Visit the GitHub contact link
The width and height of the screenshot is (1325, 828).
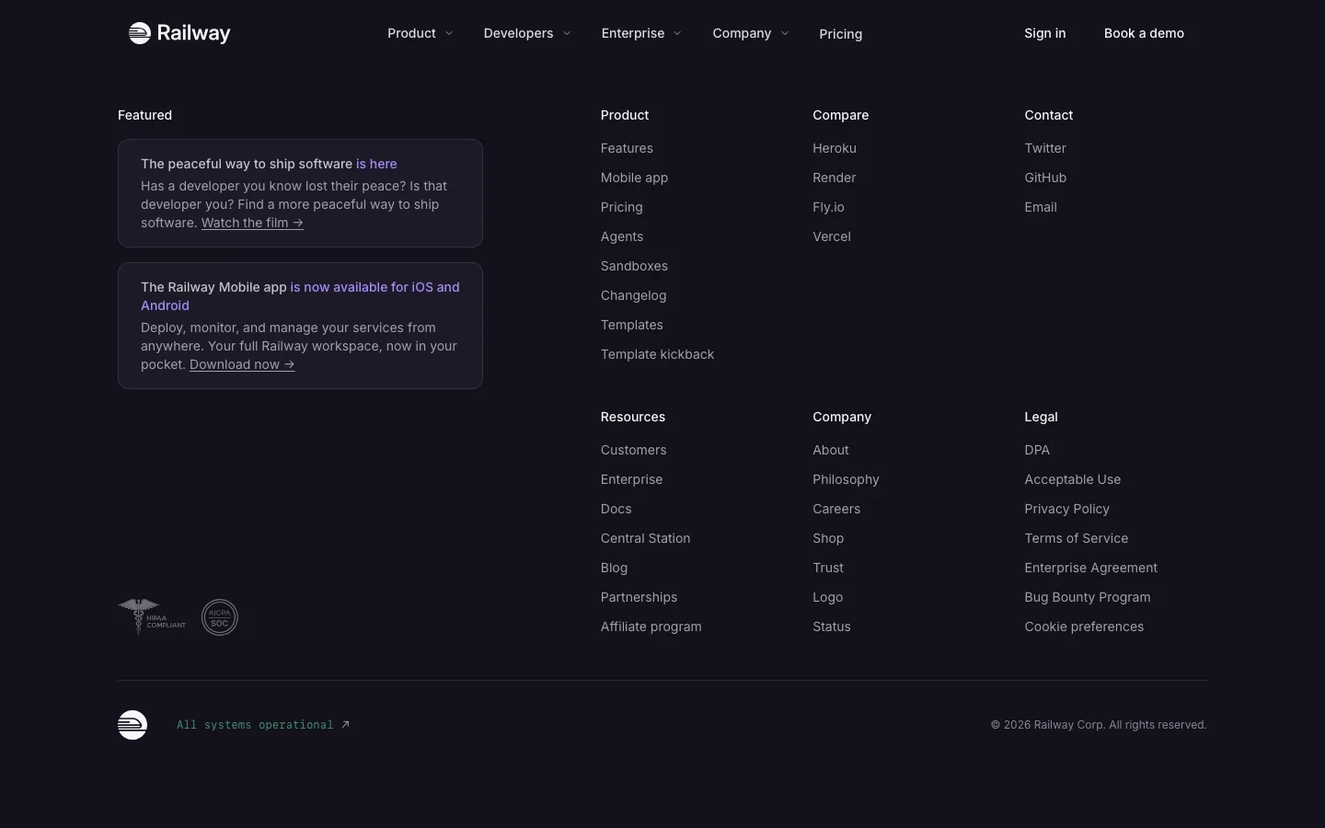tap(1045, 178)
